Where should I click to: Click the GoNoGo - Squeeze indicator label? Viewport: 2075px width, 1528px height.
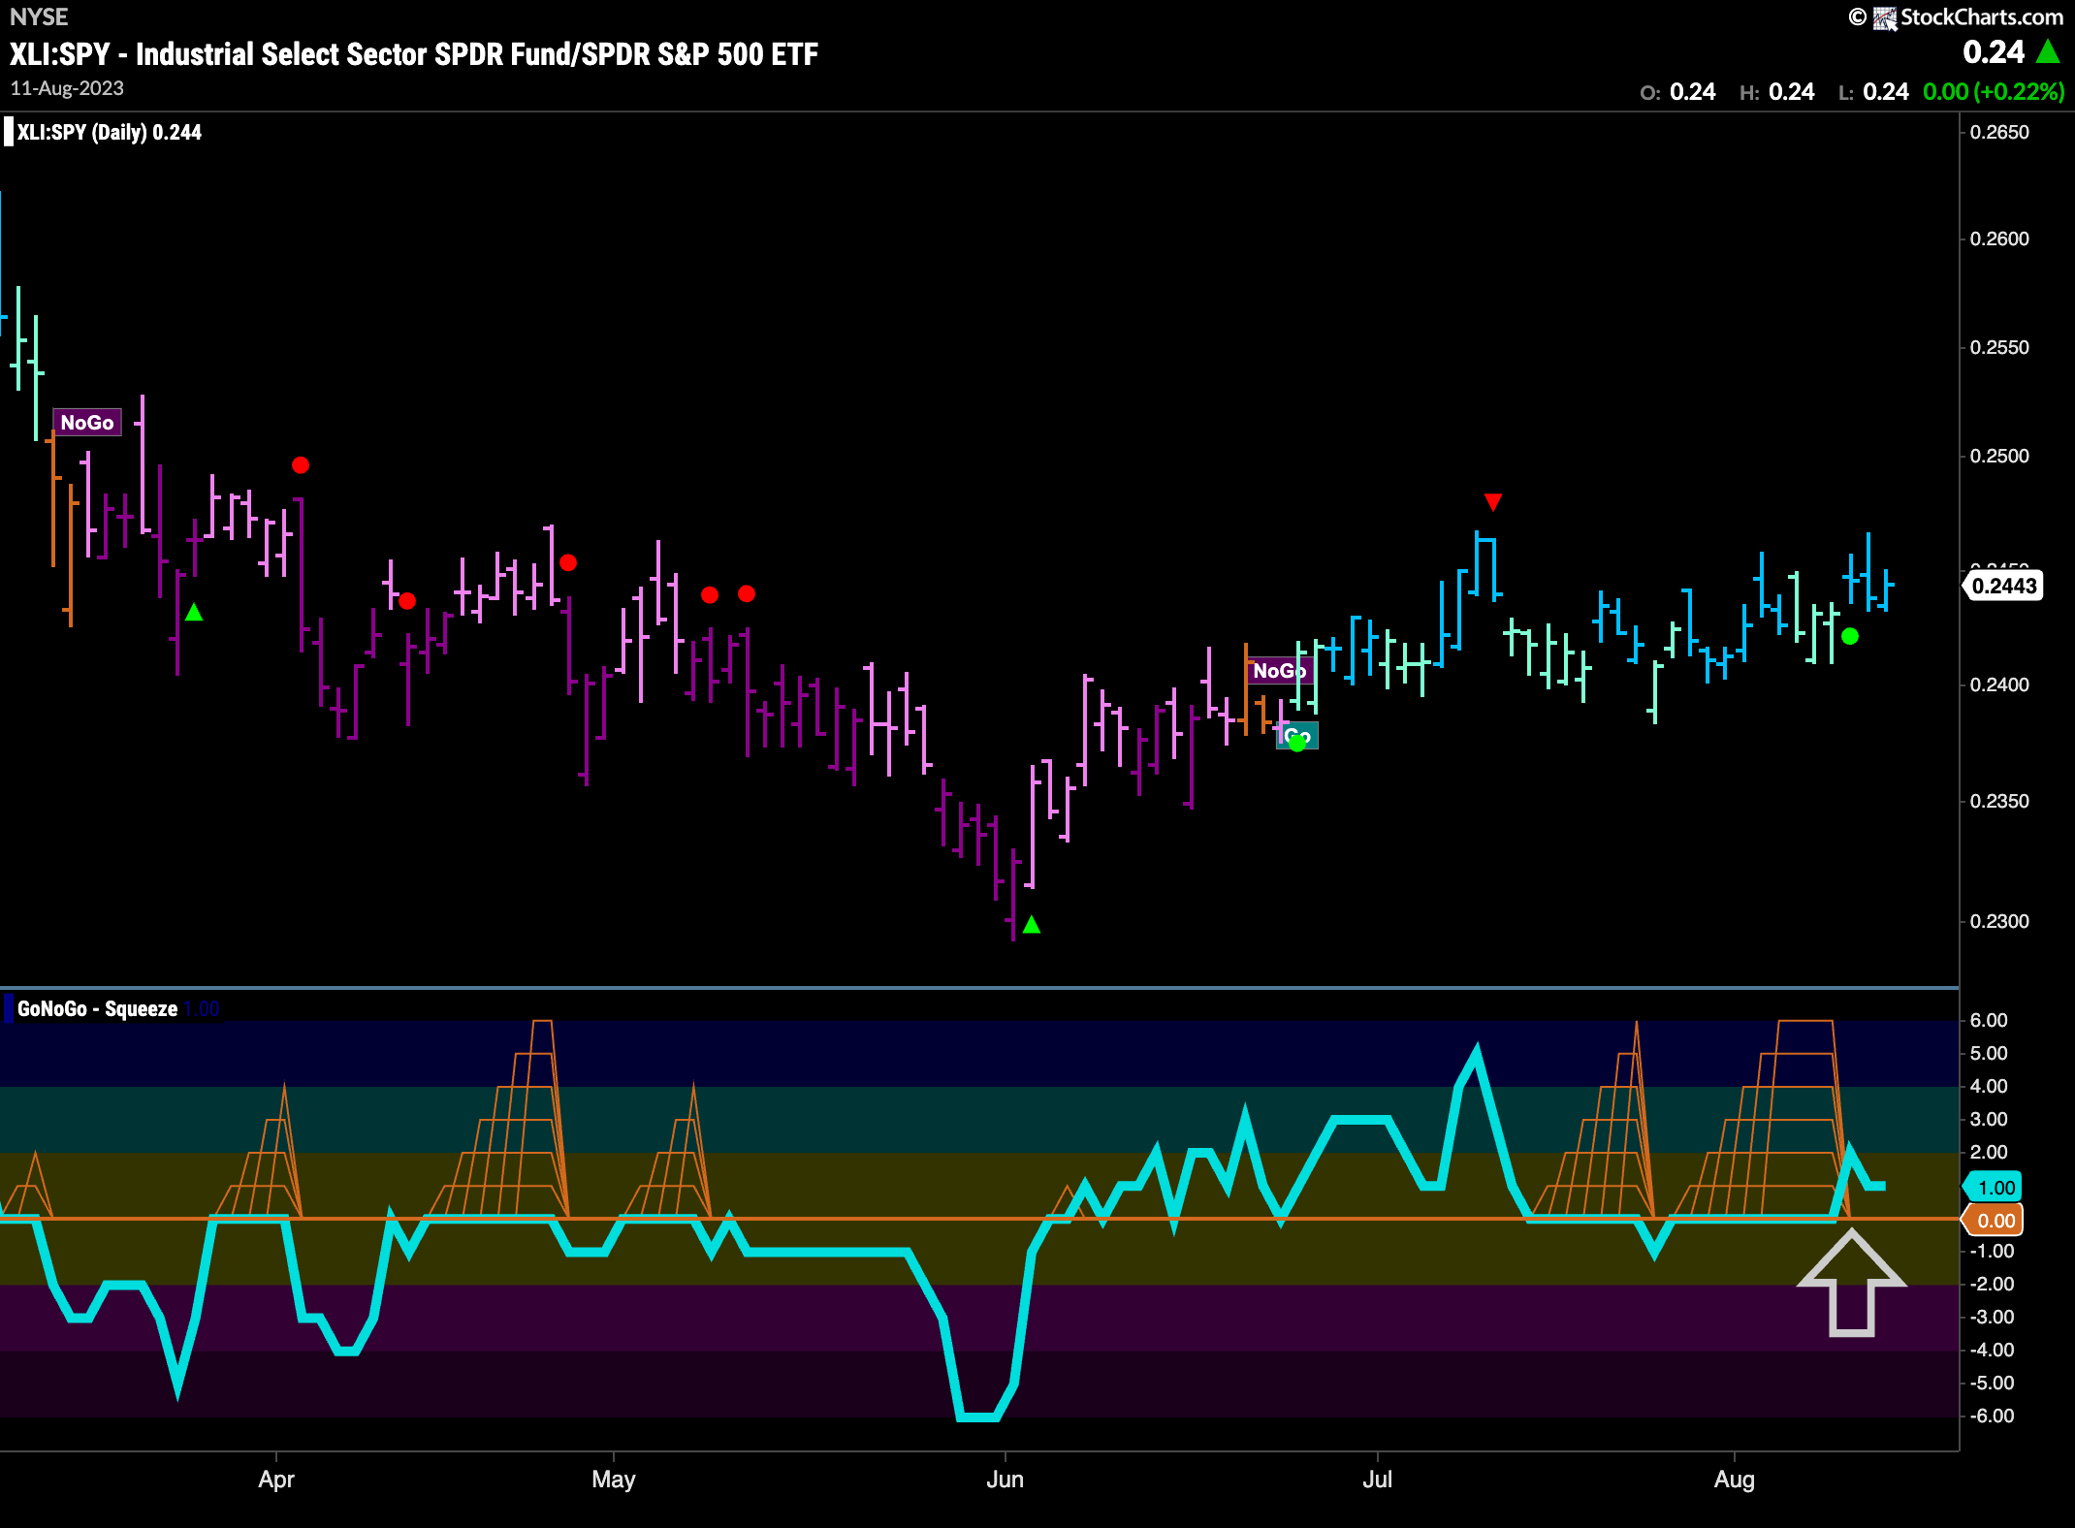click(97, 1008)
